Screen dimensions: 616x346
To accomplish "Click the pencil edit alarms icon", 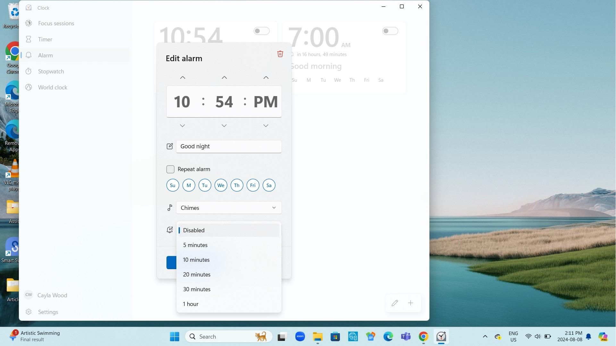I will tap(394, 303).
